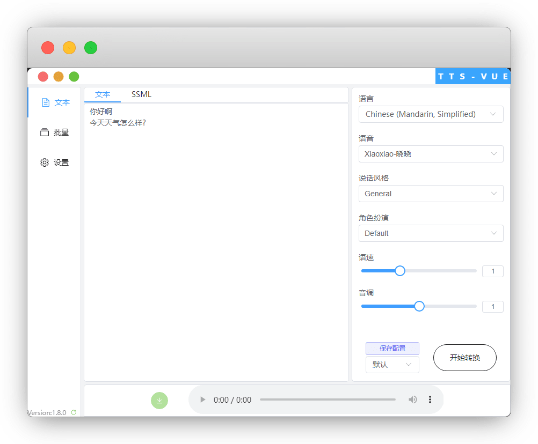Viewport: 538px width, 444px height.
Task: Click the 保存配置 save config button
Action: coord(392,349)
